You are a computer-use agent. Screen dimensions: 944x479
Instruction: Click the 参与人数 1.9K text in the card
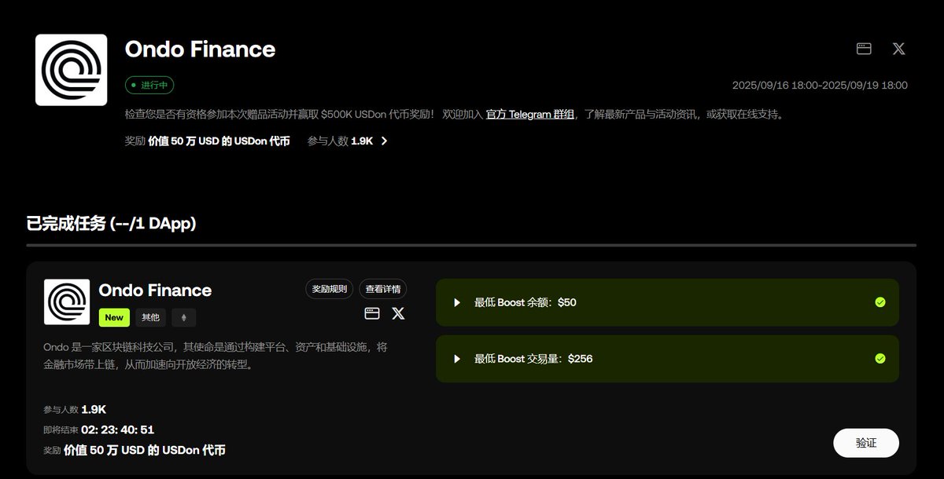(x=75, y=409)
